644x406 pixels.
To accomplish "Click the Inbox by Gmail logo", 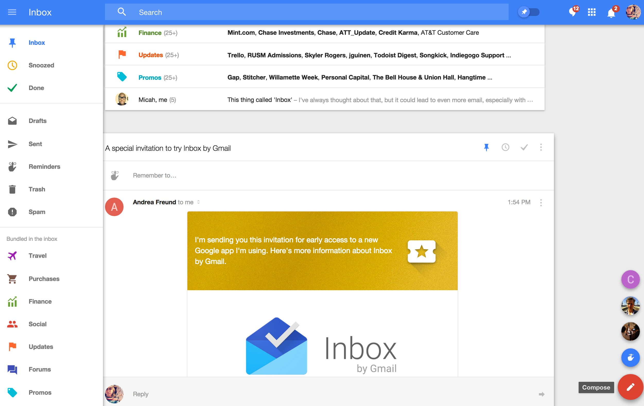I will 321,346.
